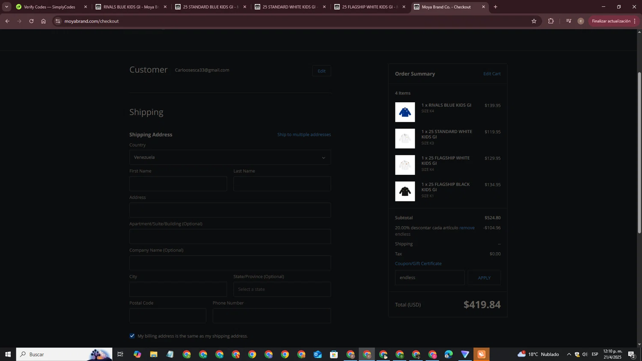Open the browser extensions menu

tap(551, 21)
